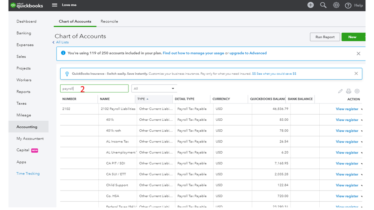
Task: Expand the New button dropdown arrow
Action: (x=364, y=37)
